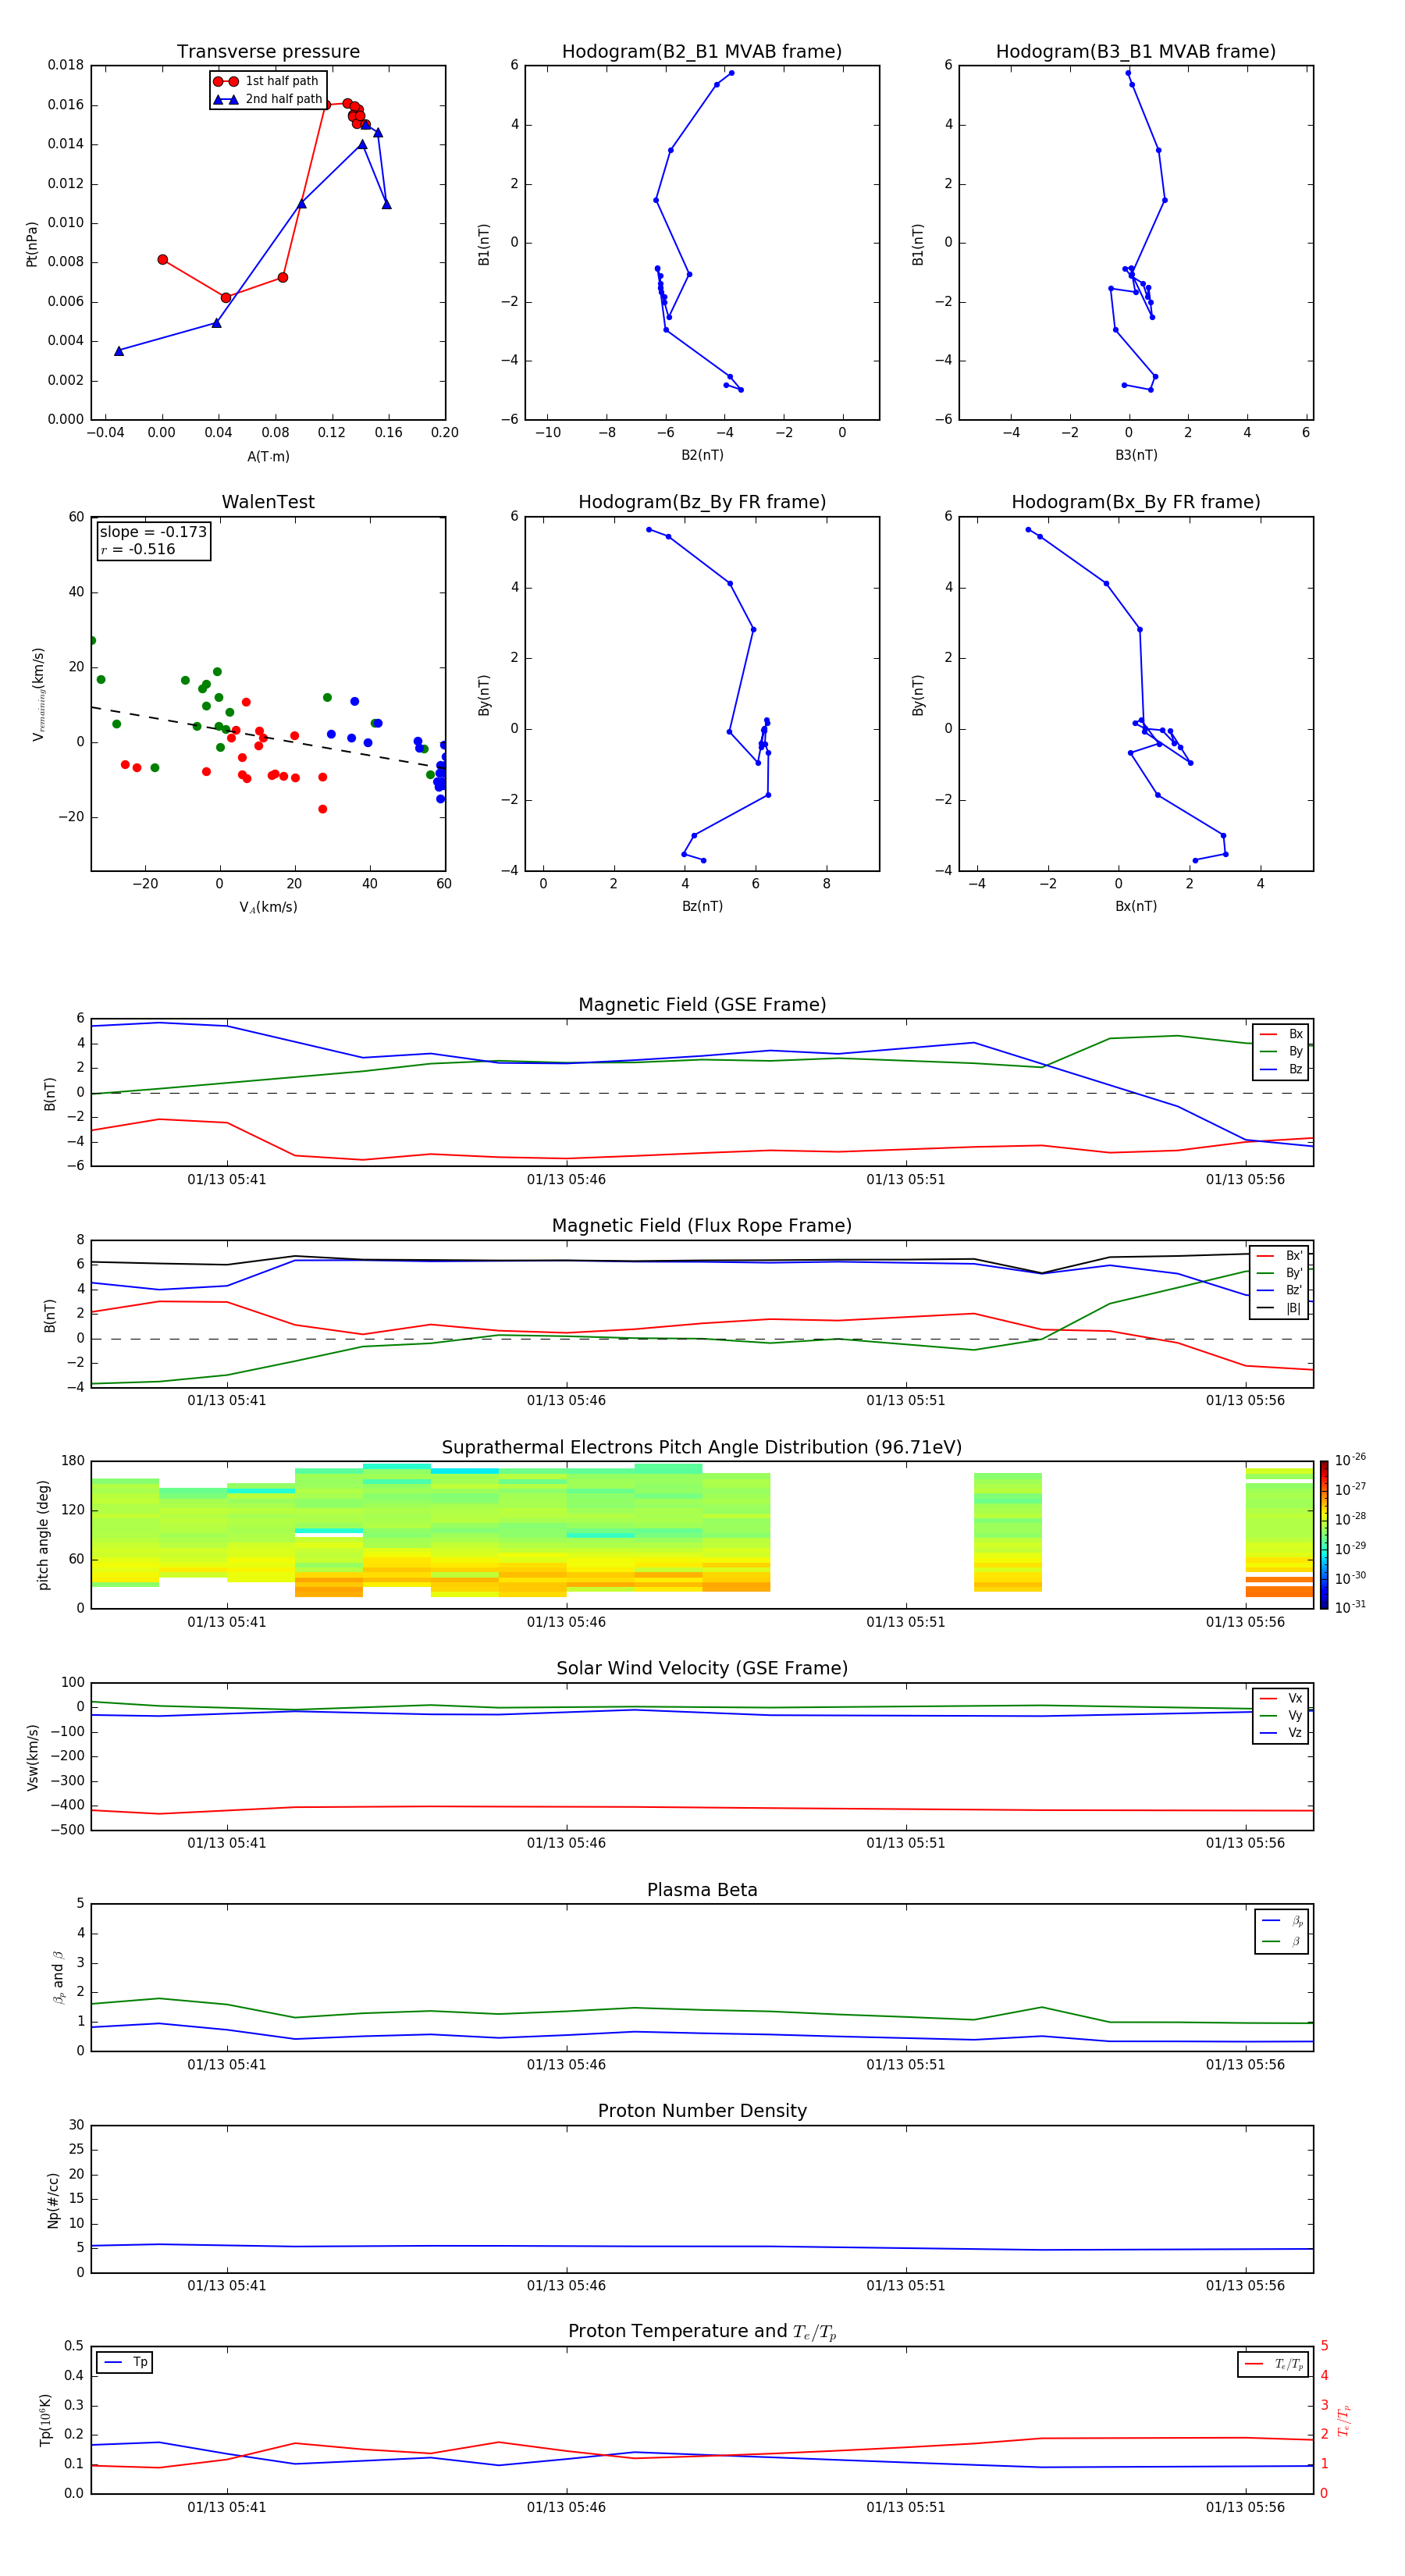
Task: Click 'Proton Number Density' panel title
Action: pyautogui.click(x=702, y=2111)
